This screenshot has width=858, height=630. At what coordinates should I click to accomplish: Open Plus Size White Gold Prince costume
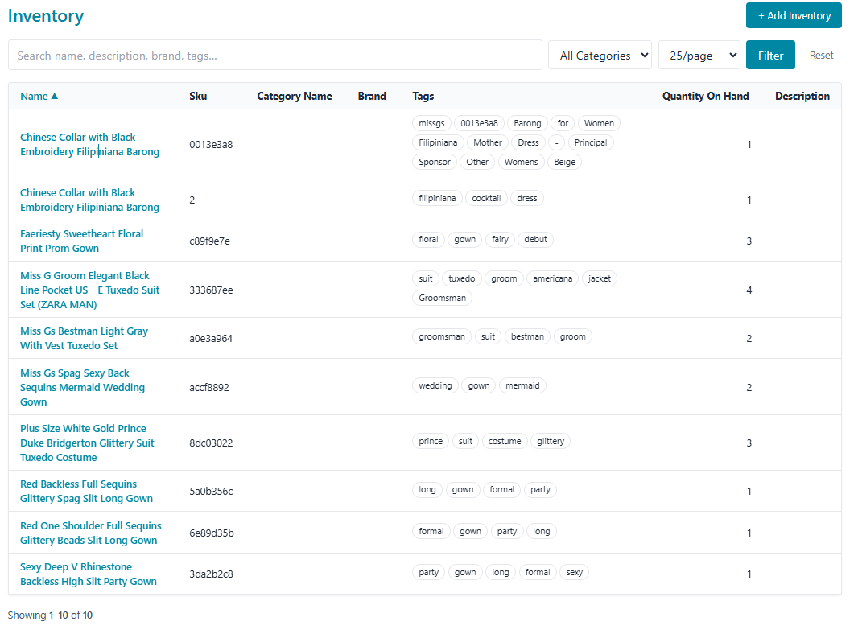pos(87,443)
